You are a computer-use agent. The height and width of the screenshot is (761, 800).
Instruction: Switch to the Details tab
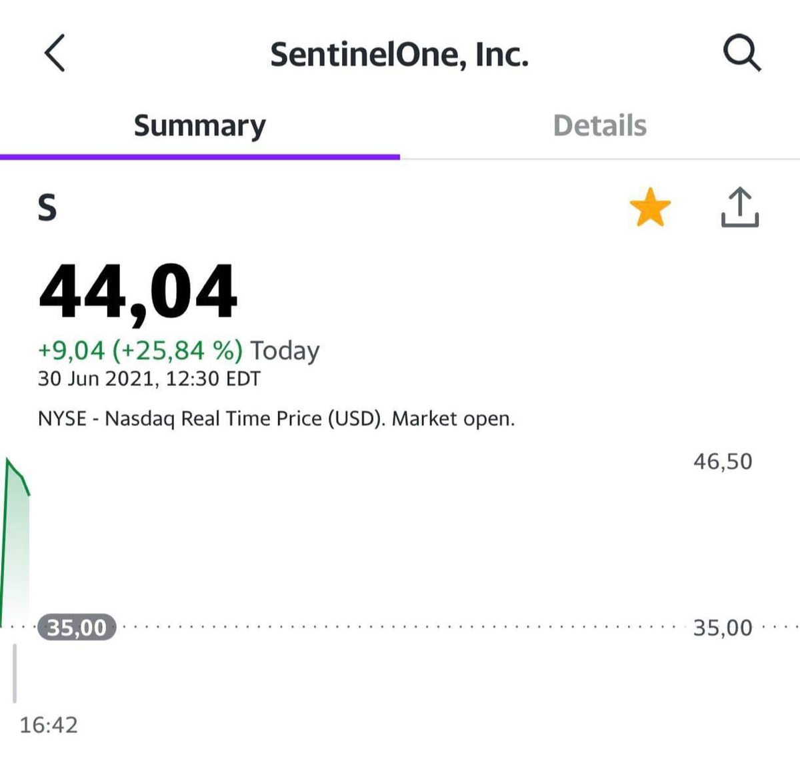point(600,125)
